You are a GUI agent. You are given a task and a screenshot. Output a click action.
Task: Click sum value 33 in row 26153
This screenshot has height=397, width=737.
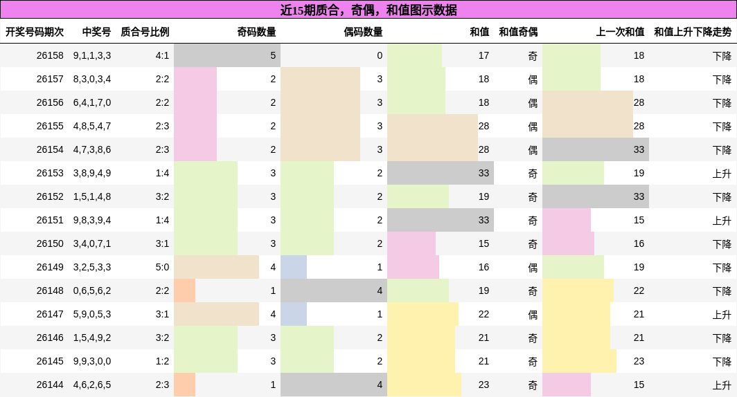click(x=483, y=173)
